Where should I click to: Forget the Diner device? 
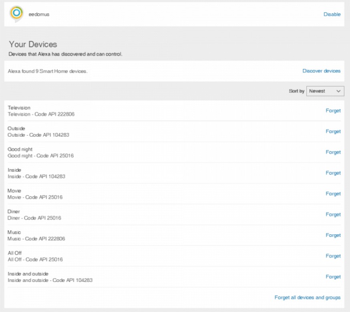click(x=333, y=215)
